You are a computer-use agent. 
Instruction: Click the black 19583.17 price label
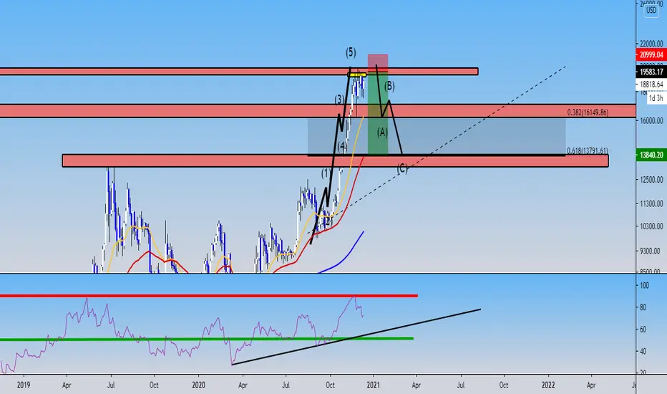pyautogui.click(x=651, y=72)
